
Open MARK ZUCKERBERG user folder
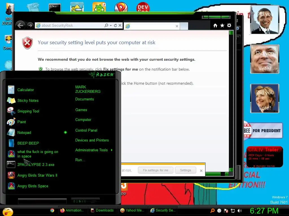point(88,89)
